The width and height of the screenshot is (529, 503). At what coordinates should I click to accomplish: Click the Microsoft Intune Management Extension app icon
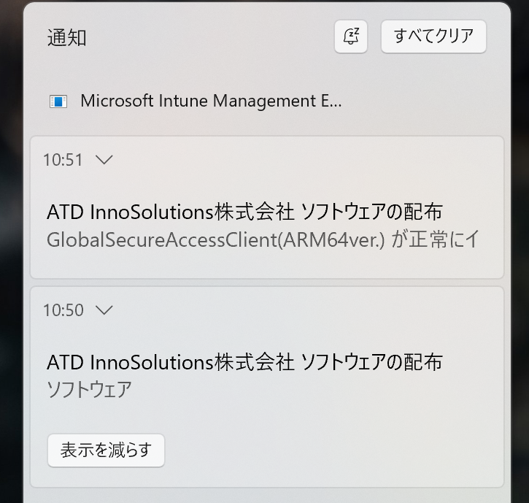[58, 101]
